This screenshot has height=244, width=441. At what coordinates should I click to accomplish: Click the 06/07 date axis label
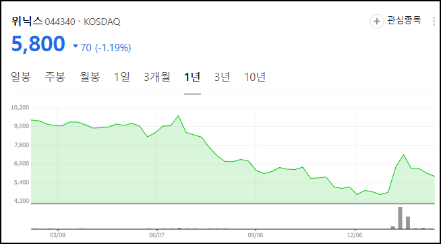[156, 235]
